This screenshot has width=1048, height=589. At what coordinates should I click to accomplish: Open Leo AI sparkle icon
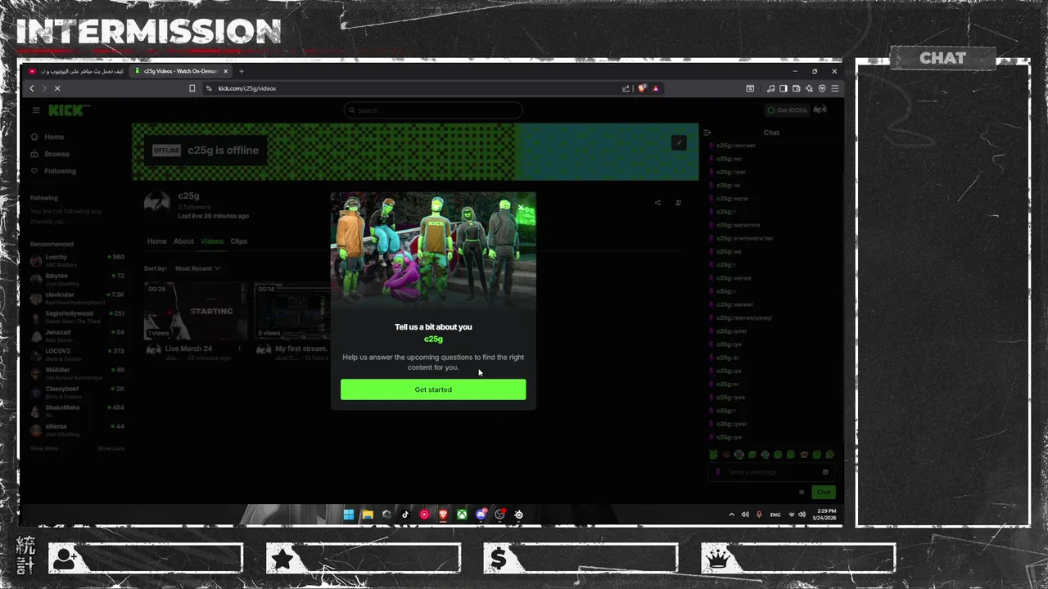(809, 88)
